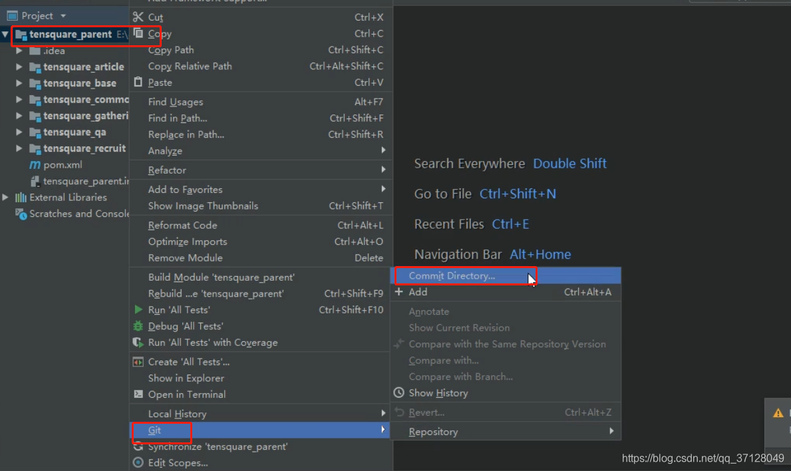This screenshot has height=471, width=791.
Task: Click the Maven icon next to pom.xml
Action: click(35, 164)
